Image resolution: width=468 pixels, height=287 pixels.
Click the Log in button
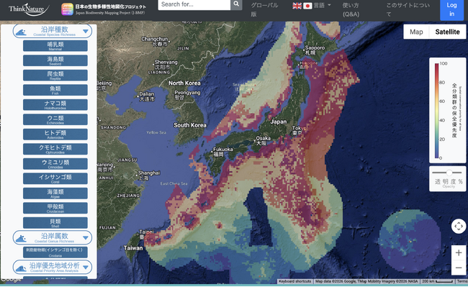point(451,9)
